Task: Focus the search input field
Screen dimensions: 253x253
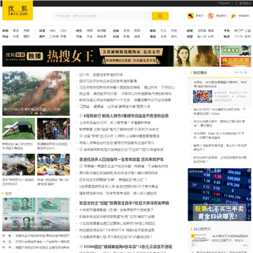Action: (x=103, y=16)
